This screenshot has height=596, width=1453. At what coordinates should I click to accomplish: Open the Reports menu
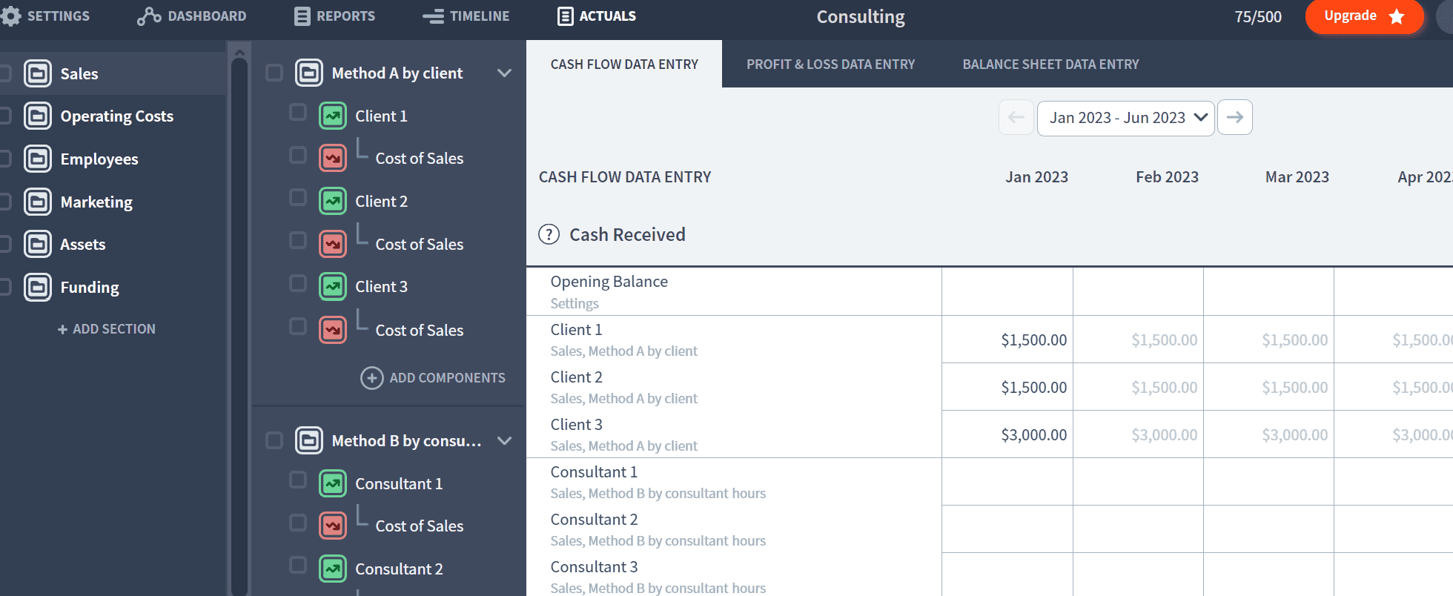334,16
